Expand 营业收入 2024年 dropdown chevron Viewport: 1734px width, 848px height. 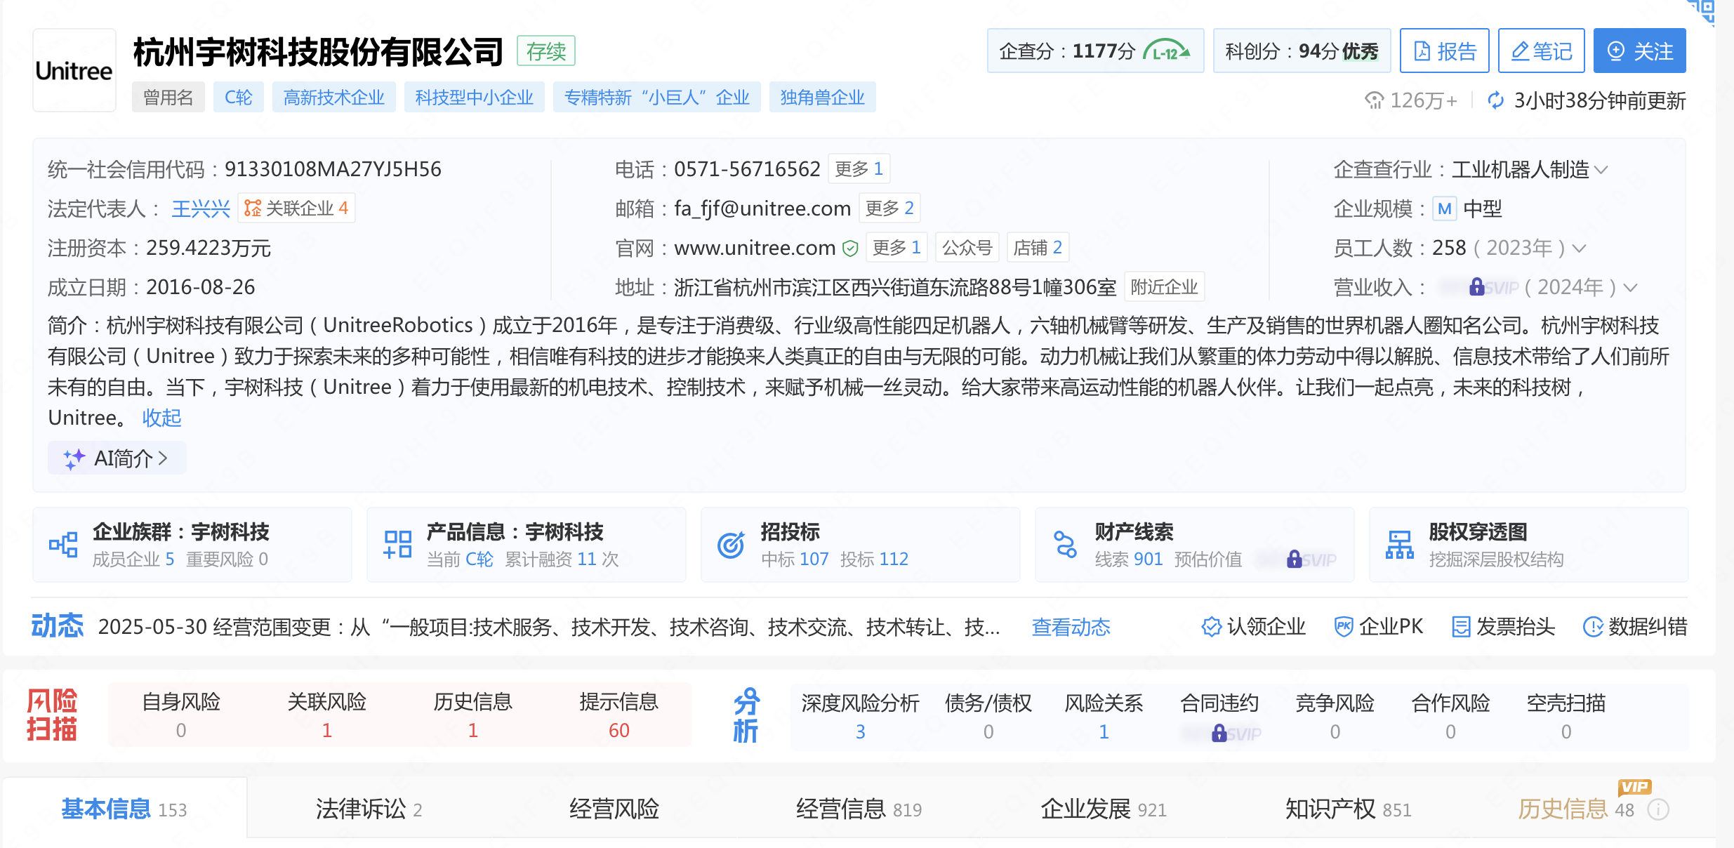pos(1631,288)
